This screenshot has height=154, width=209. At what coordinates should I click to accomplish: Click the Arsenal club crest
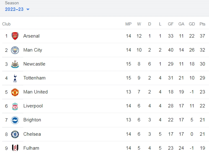point(15,36)
